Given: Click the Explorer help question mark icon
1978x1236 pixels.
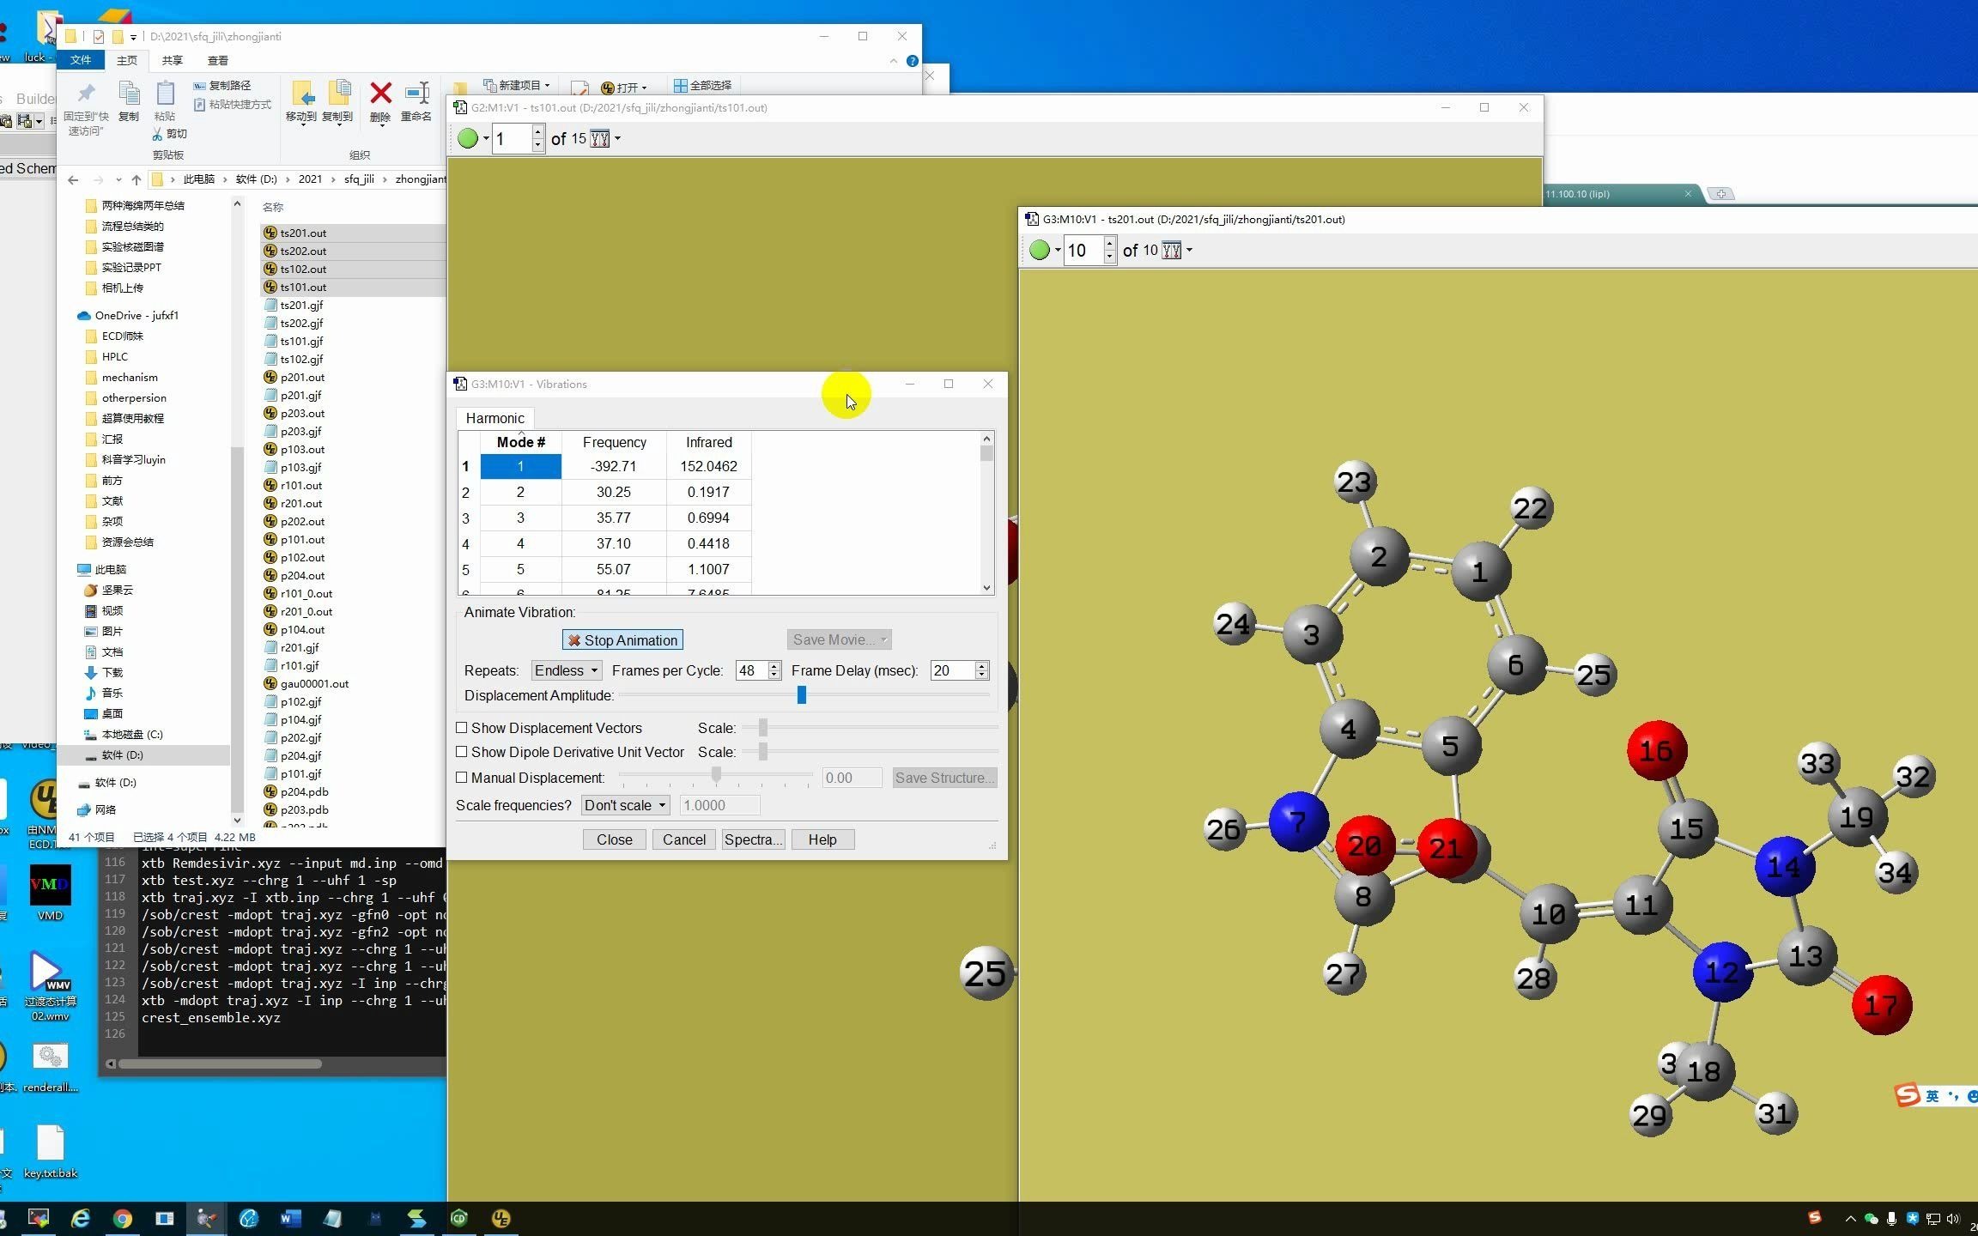Looking at the screenshot, I should [x=913, y=61].
